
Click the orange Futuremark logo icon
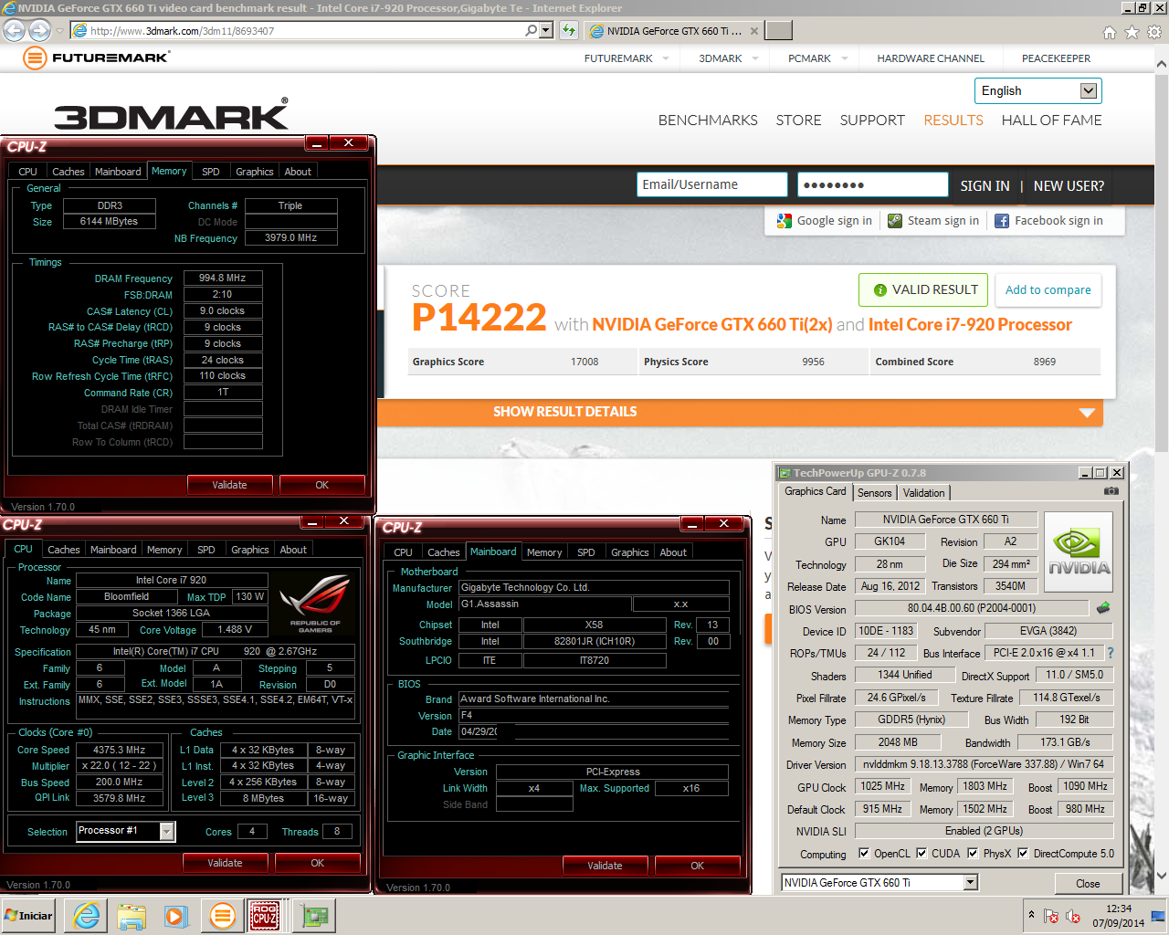coord(35,58)
